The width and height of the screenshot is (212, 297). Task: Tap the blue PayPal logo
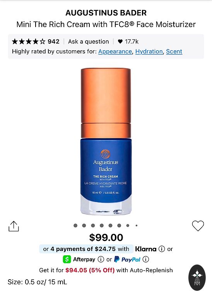(x=127, y=259)
